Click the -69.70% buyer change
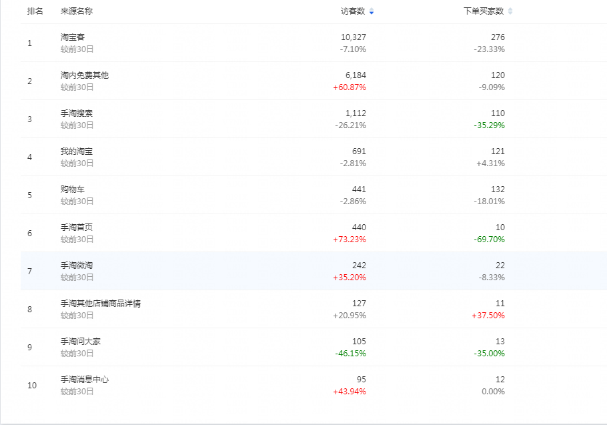 click(490, 240)
